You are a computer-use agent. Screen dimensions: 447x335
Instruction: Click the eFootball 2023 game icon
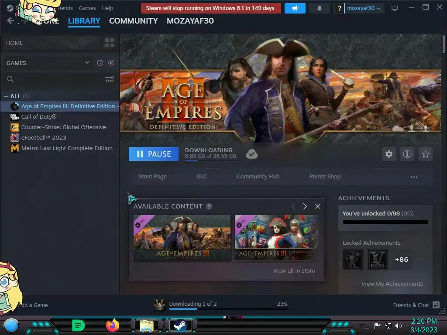tap(14, 137)
